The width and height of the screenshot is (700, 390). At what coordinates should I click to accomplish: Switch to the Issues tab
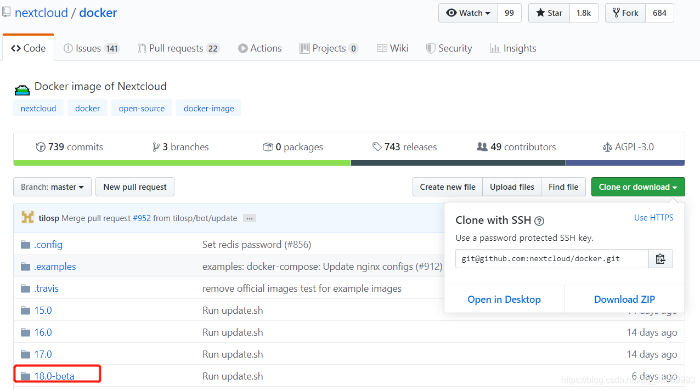92,48
